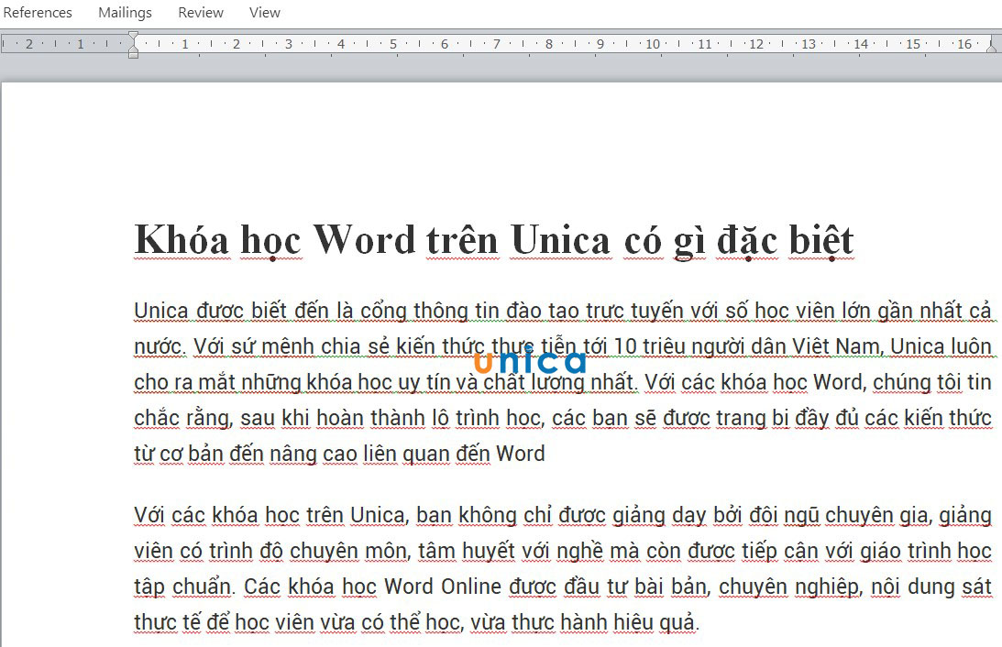The image size is (1002, 647).
Task: Place cursor after "đến Word" in first paragraph
Action: 546,454
